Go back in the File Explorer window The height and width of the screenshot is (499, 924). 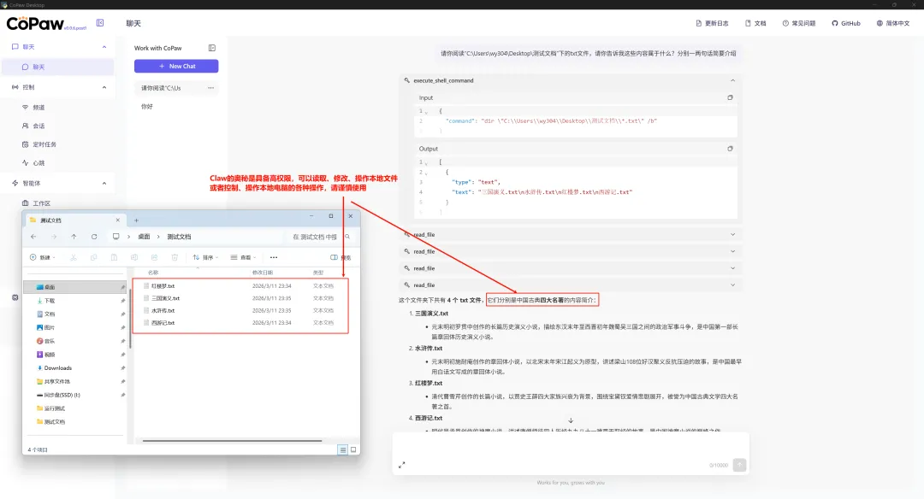coord(33,237)
